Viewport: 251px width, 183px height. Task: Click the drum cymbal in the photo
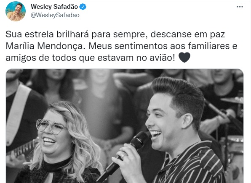pos(232,100)
